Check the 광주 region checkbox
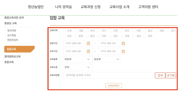The image size is (182, 93). (x=122, y=31)
